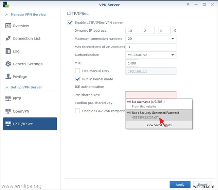Uncheck Run in kernel mode
218x190 pixels.
tap(77, 79)
